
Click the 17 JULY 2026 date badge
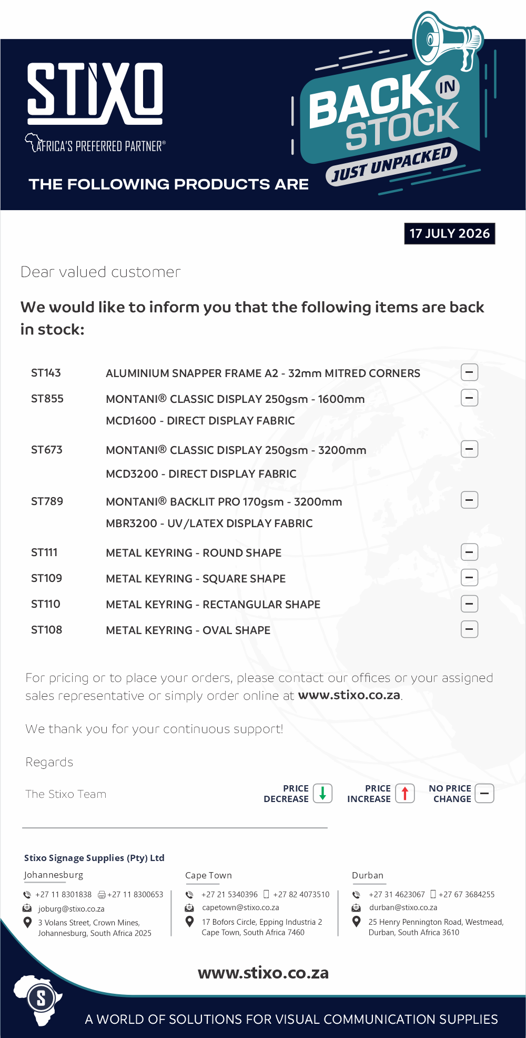click(x=450, y=233)
